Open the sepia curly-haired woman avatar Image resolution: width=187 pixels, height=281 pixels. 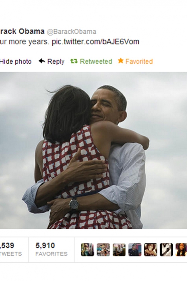click(151, 250)
